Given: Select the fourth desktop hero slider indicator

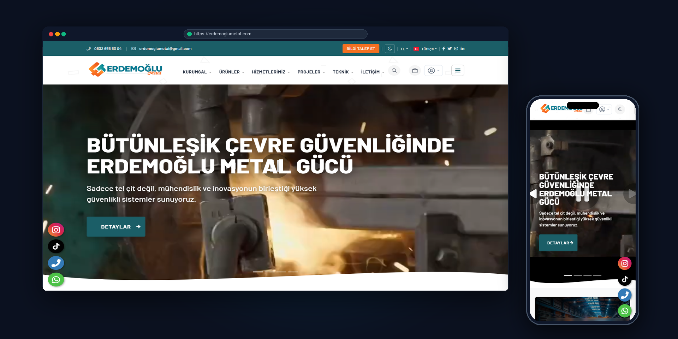Looking at the screenshot, I should tap(293, 272).
